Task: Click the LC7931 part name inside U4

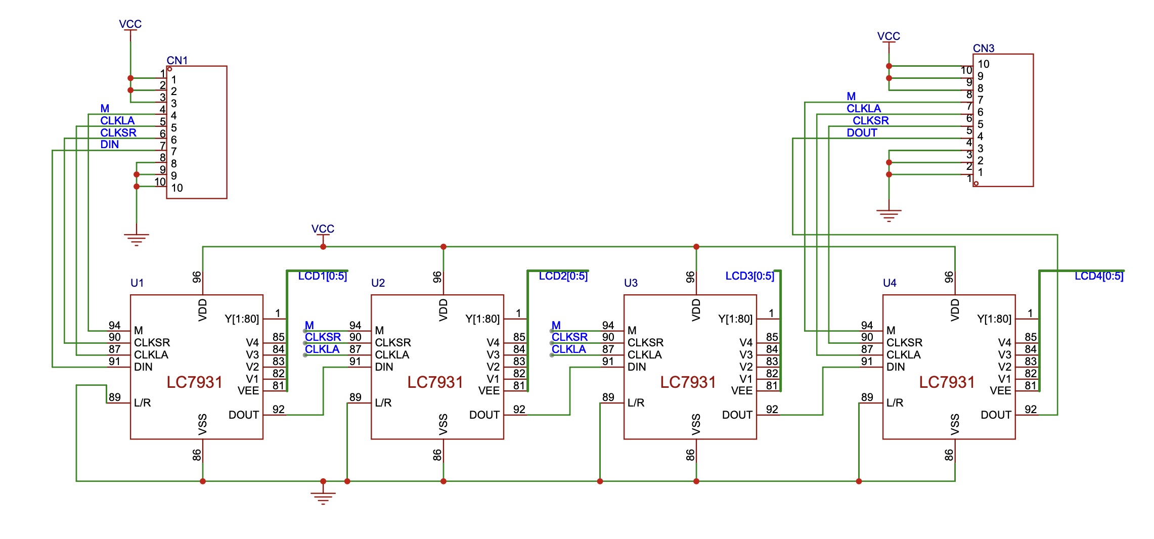Action: [x=947, y=382]
